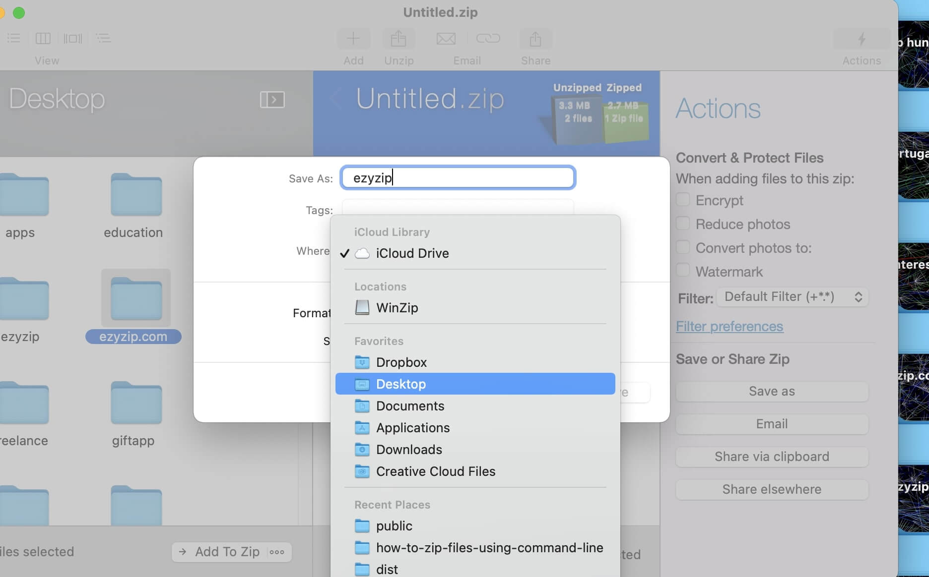929x577 pixels.
Task: Click the Add toolbar icon
Action: tap(353, 38)
